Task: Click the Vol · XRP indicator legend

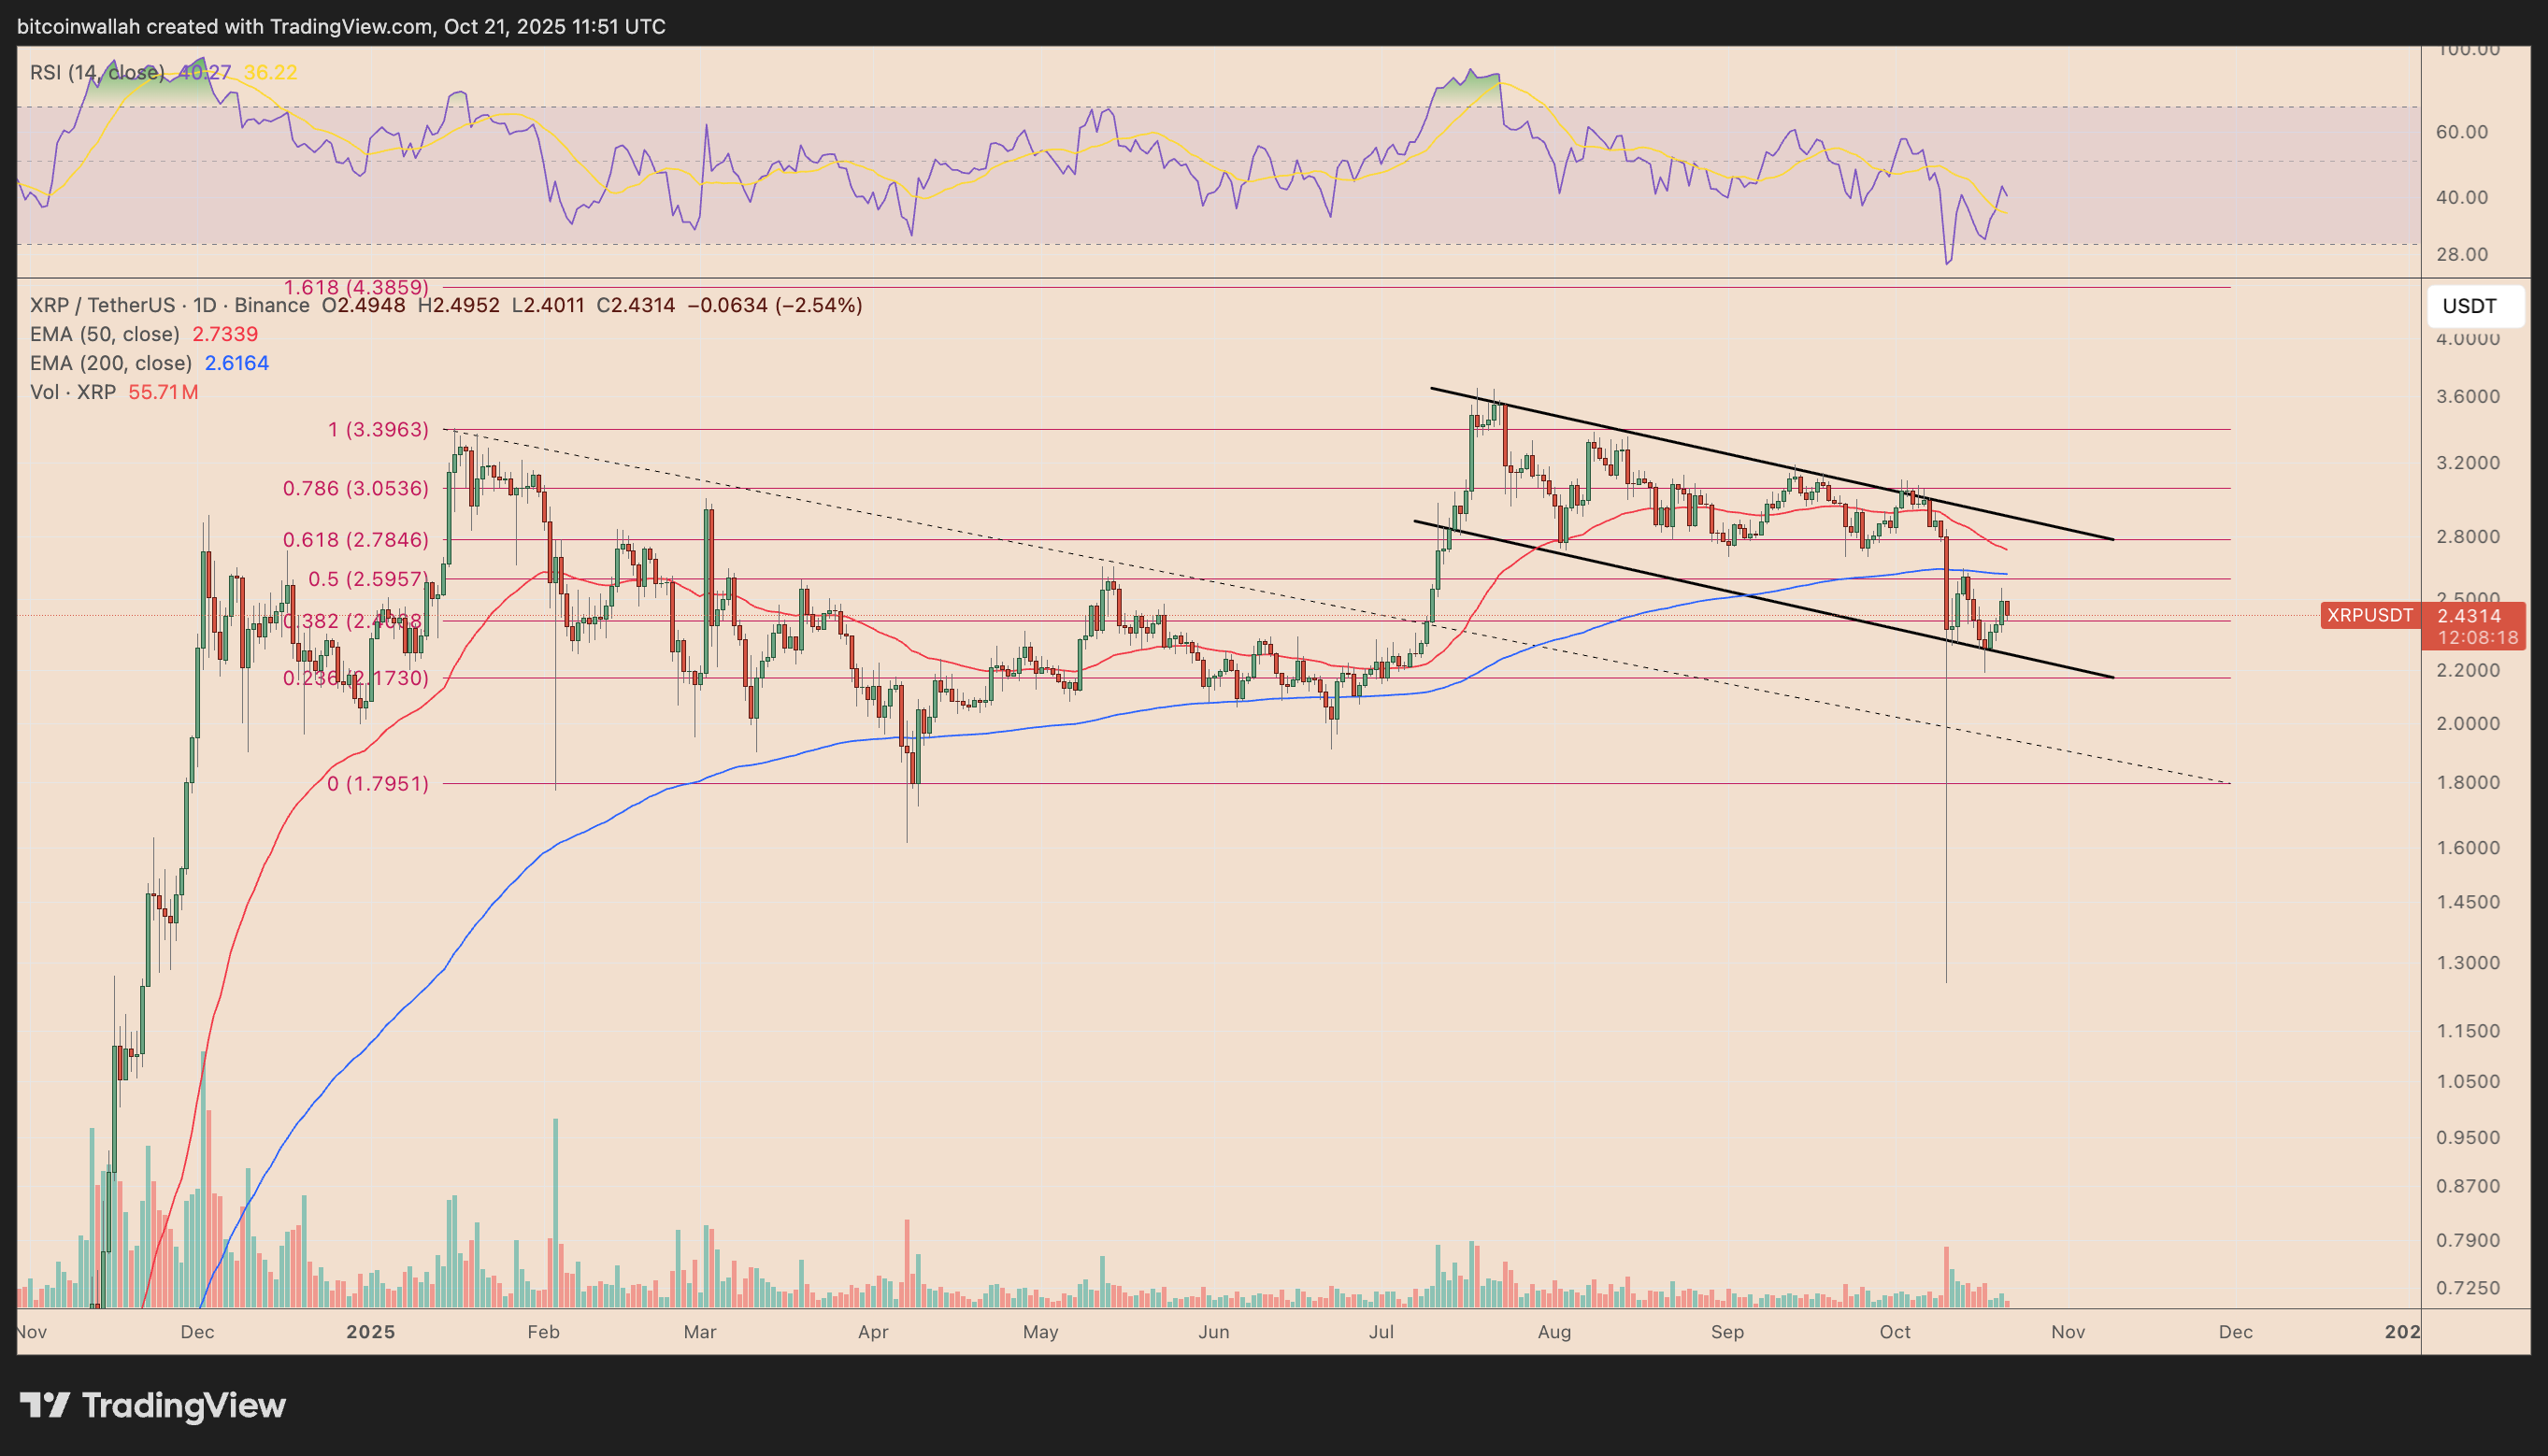Action: click(73, 392)
